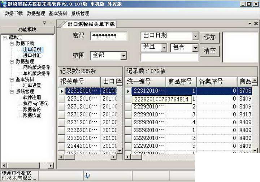Image resolution: width=260 pixels, height=182 pixels.
Task: Open 单机版数据导 tree item
Action: (36, 73)
